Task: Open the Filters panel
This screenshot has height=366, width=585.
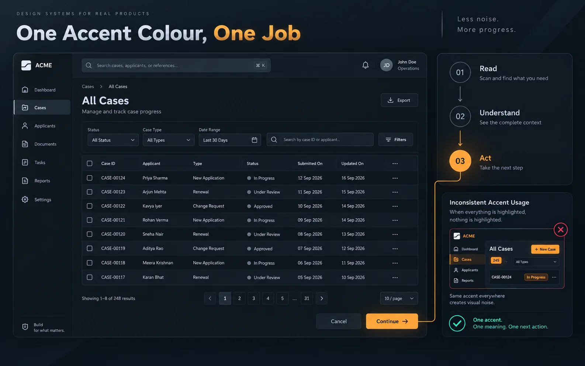Action: pos(396,140)
